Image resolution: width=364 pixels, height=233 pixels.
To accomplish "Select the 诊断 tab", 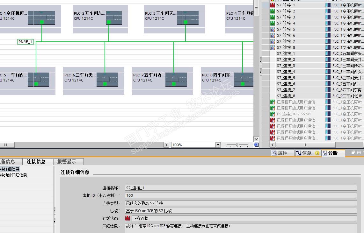I will pyautogui.click(x=333, y=153).
